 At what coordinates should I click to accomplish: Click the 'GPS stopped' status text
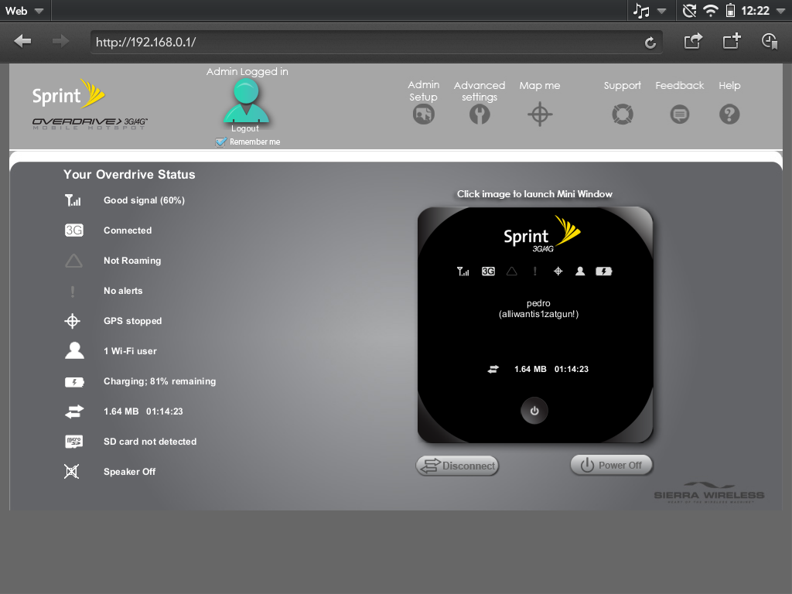point(133,321)
